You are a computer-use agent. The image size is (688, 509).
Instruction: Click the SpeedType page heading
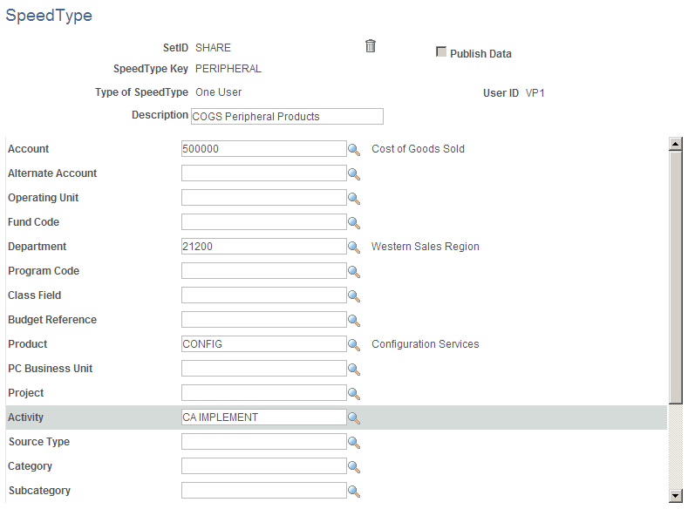(x=49, y=16)
